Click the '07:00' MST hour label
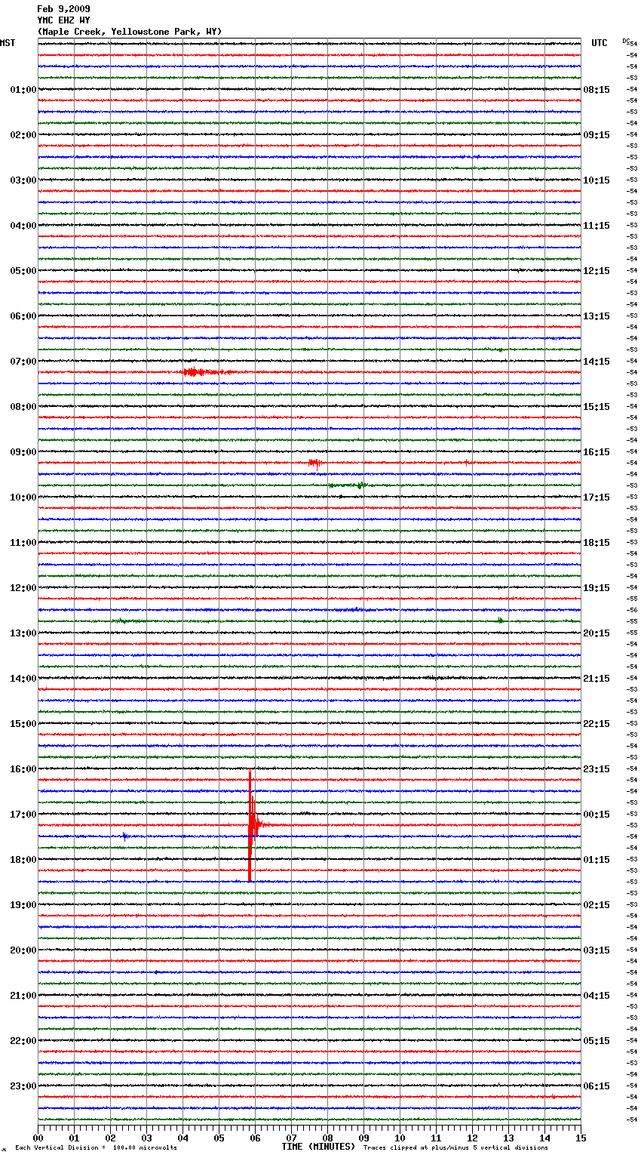 [23, 362]
